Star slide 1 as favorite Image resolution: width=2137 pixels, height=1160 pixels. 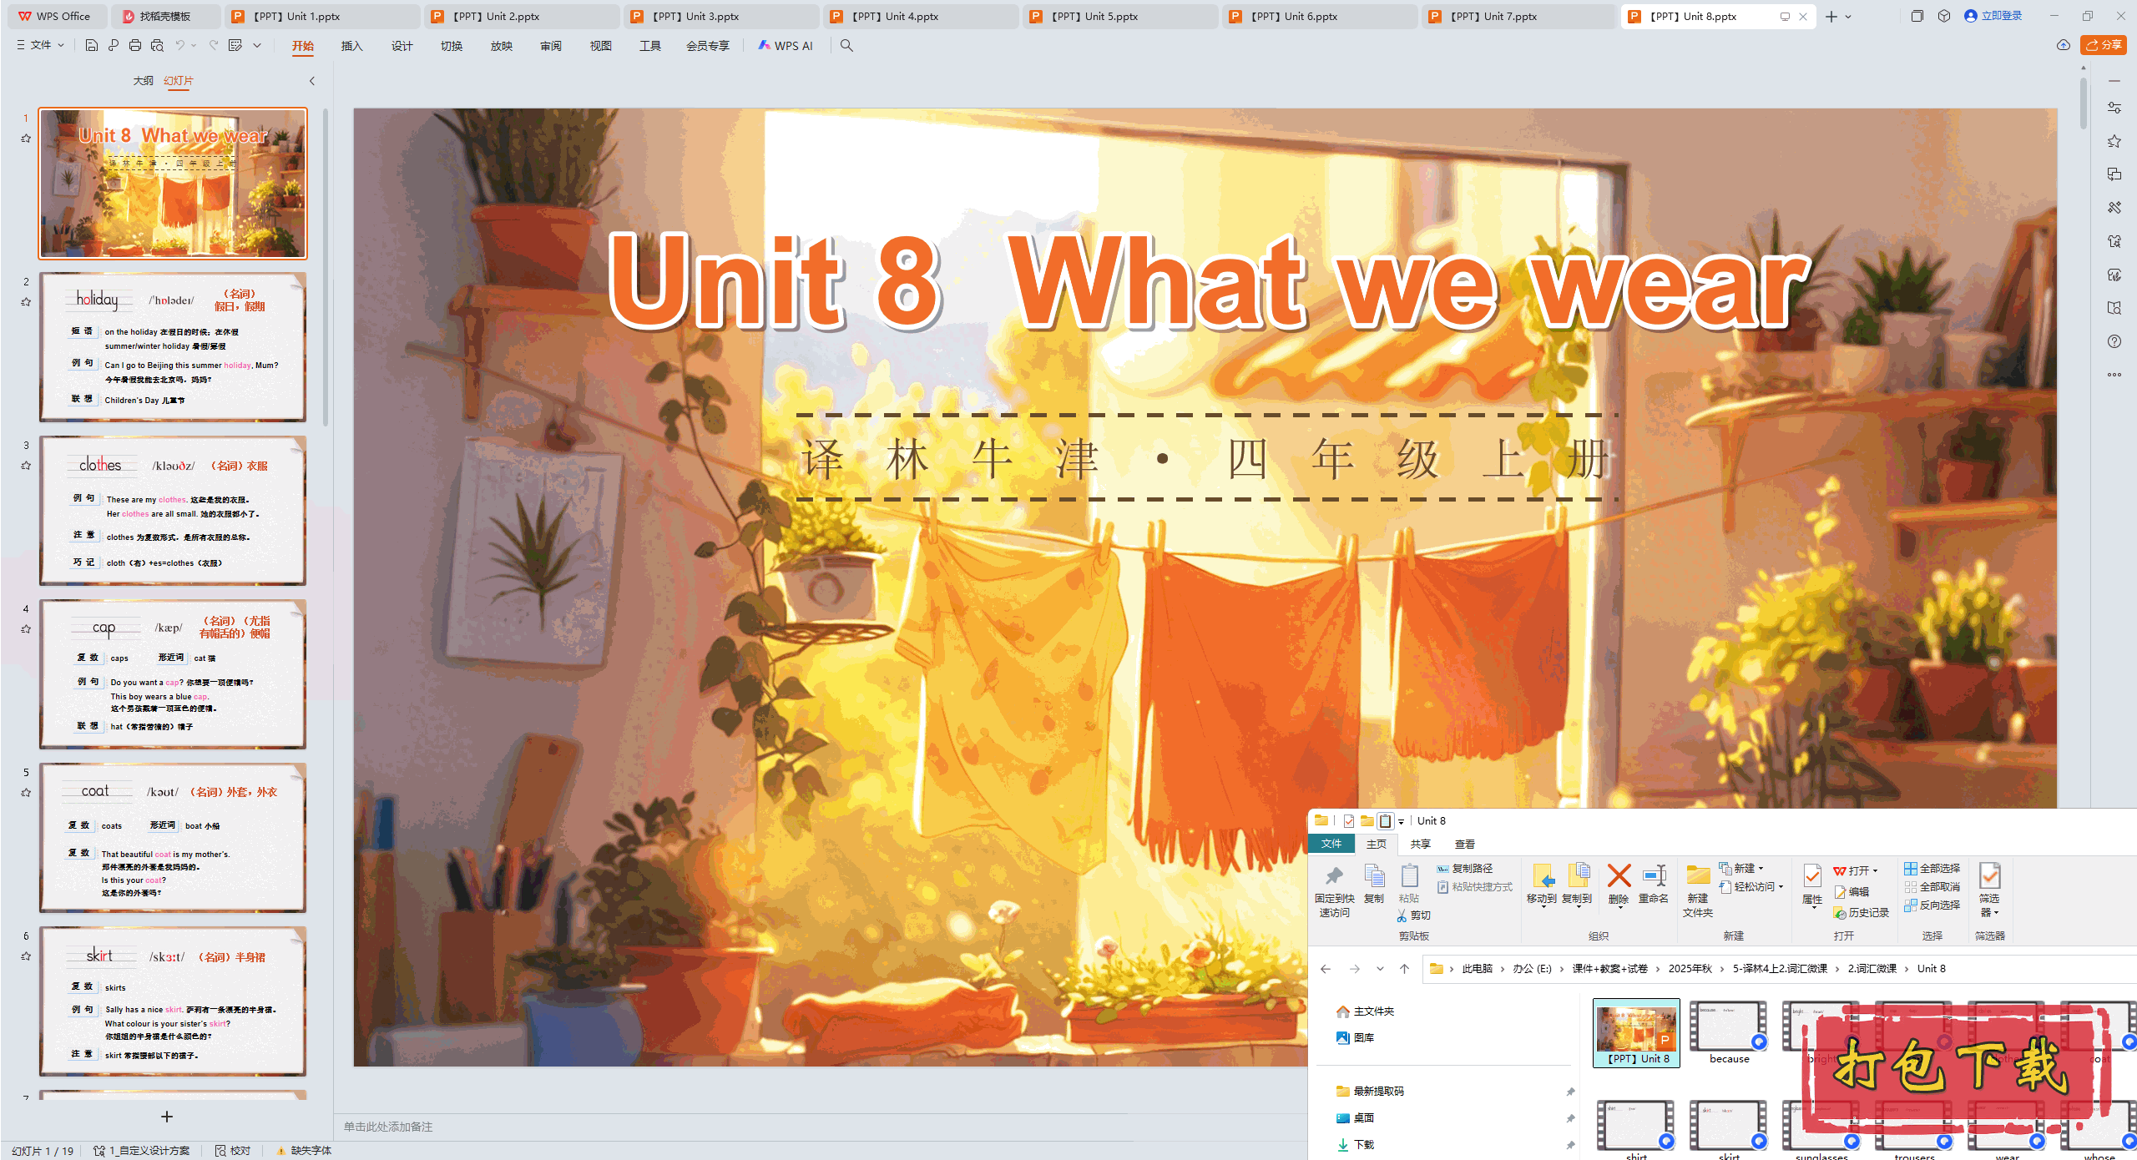(26, 139)
